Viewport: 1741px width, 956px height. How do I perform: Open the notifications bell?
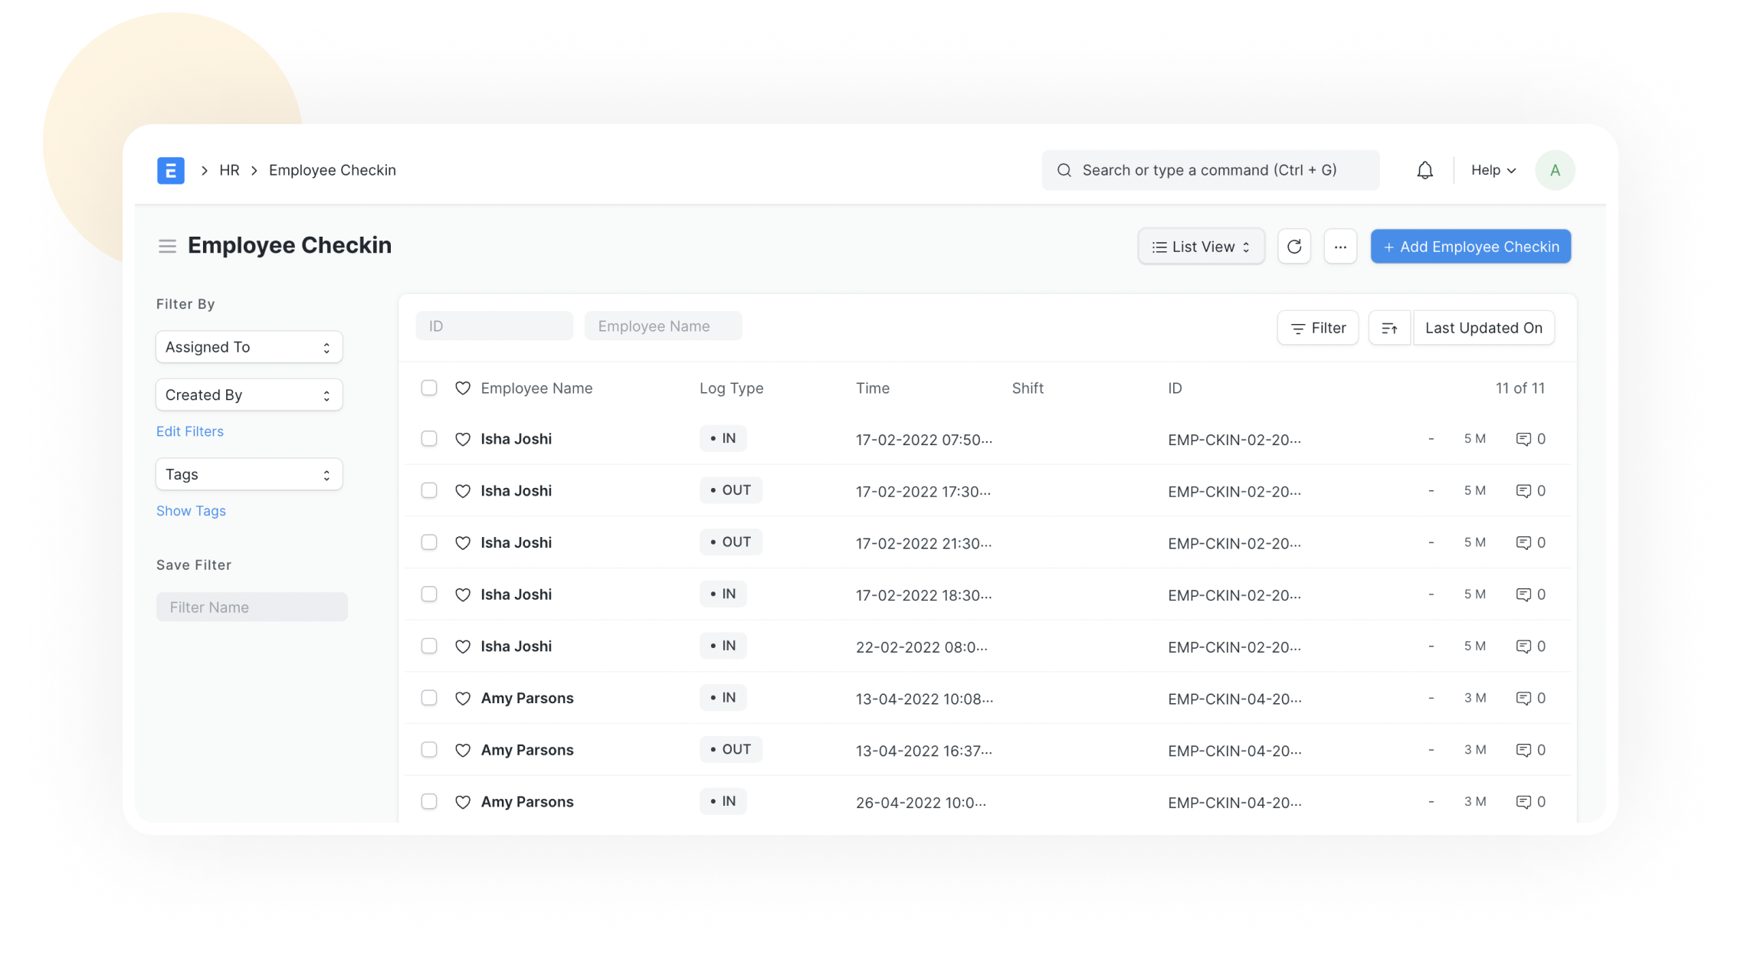point(1425,170)
